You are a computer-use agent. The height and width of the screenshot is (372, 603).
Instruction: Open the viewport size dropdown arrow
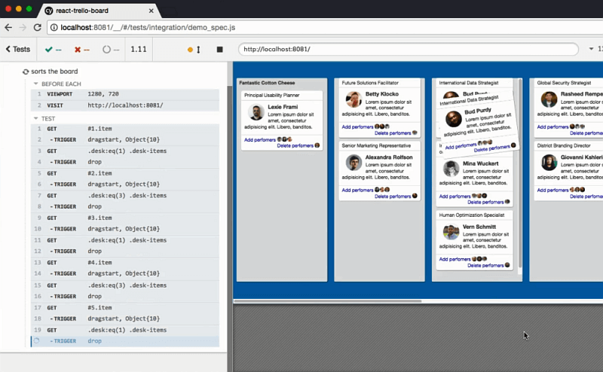590,50
